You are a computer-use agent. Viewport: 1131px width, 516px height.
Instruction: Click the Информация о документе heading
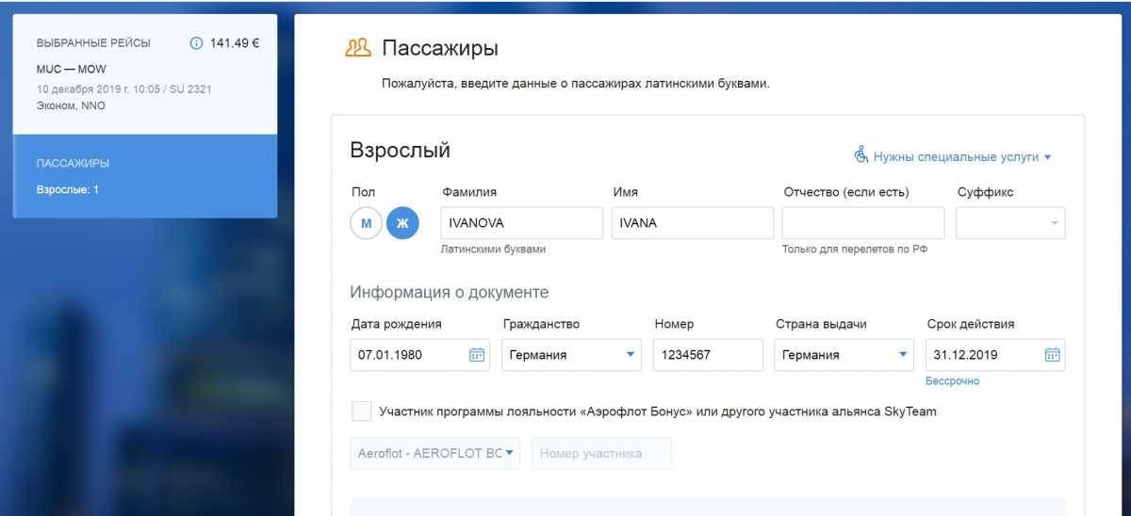coord(450,293)
